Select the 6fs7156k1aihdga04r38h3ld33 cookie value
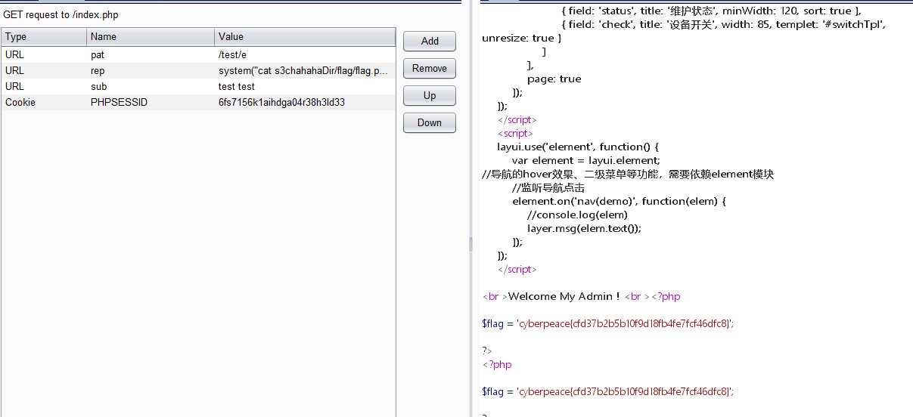 click(305, 102)
